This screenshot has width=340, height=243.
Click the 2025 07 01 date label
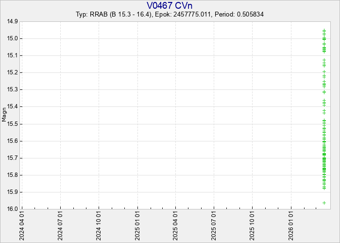pyautogui.click(x=214, y=225)
